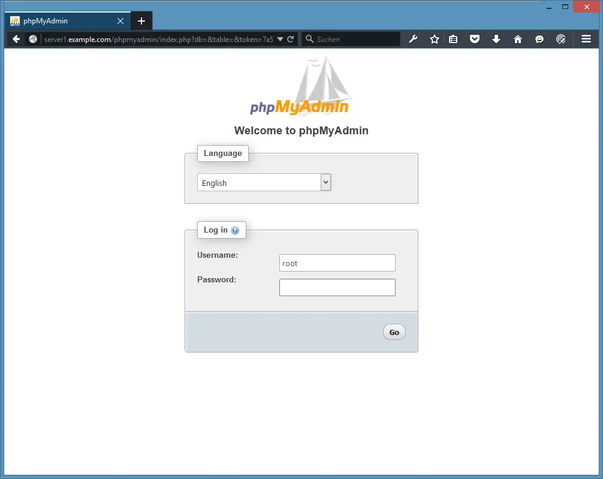Image resolution: width=603 pixels, height=479 pixels.
Task: Click the site identity globe icon
Action: coord(33,39)
